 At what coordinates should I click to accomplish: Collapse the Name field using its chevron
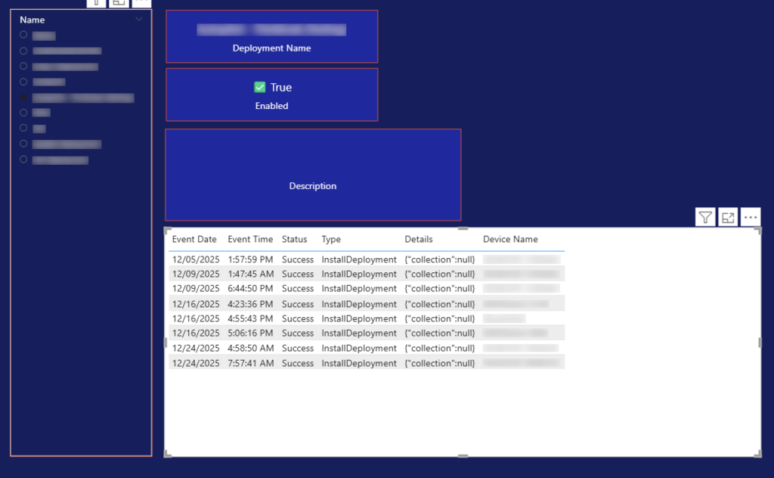138,19
